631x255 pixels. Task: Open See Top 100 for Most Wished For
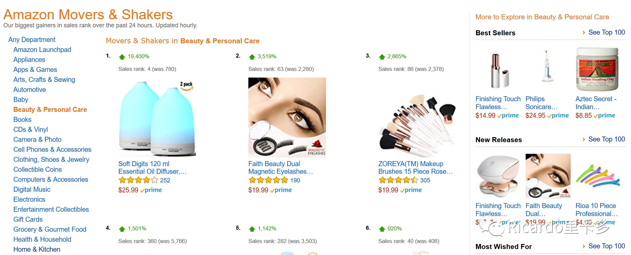[607, 246]
